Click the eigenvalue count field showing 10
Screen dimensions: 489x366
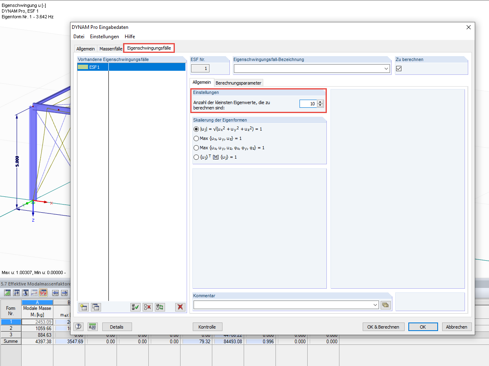[308, 104]
